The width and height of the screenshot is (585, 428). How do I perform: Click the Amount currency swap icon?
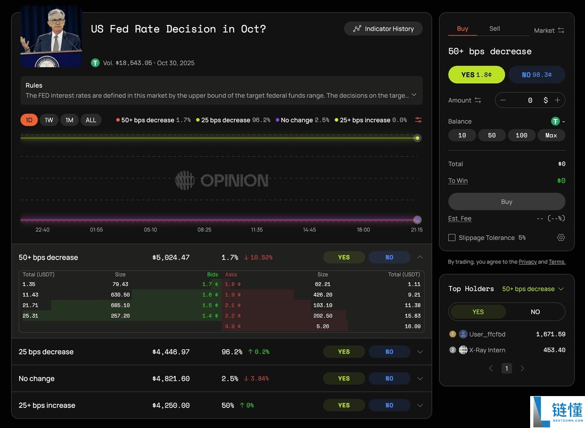coord(478,100)
